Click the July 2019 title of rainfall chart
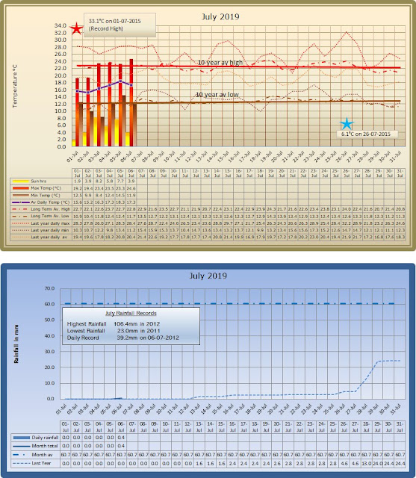 pyautogui.click(x=208, y=276)
